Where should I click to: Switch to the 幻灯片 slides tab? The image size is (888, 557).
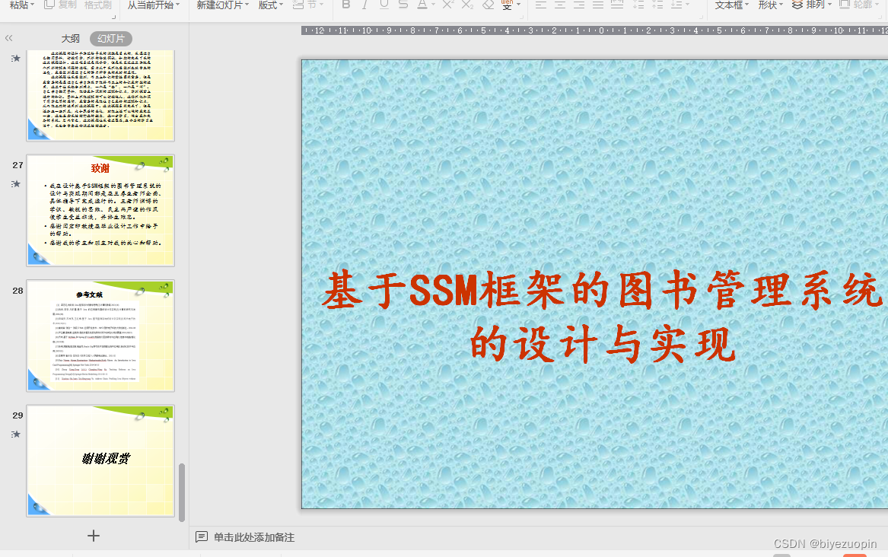111,39
